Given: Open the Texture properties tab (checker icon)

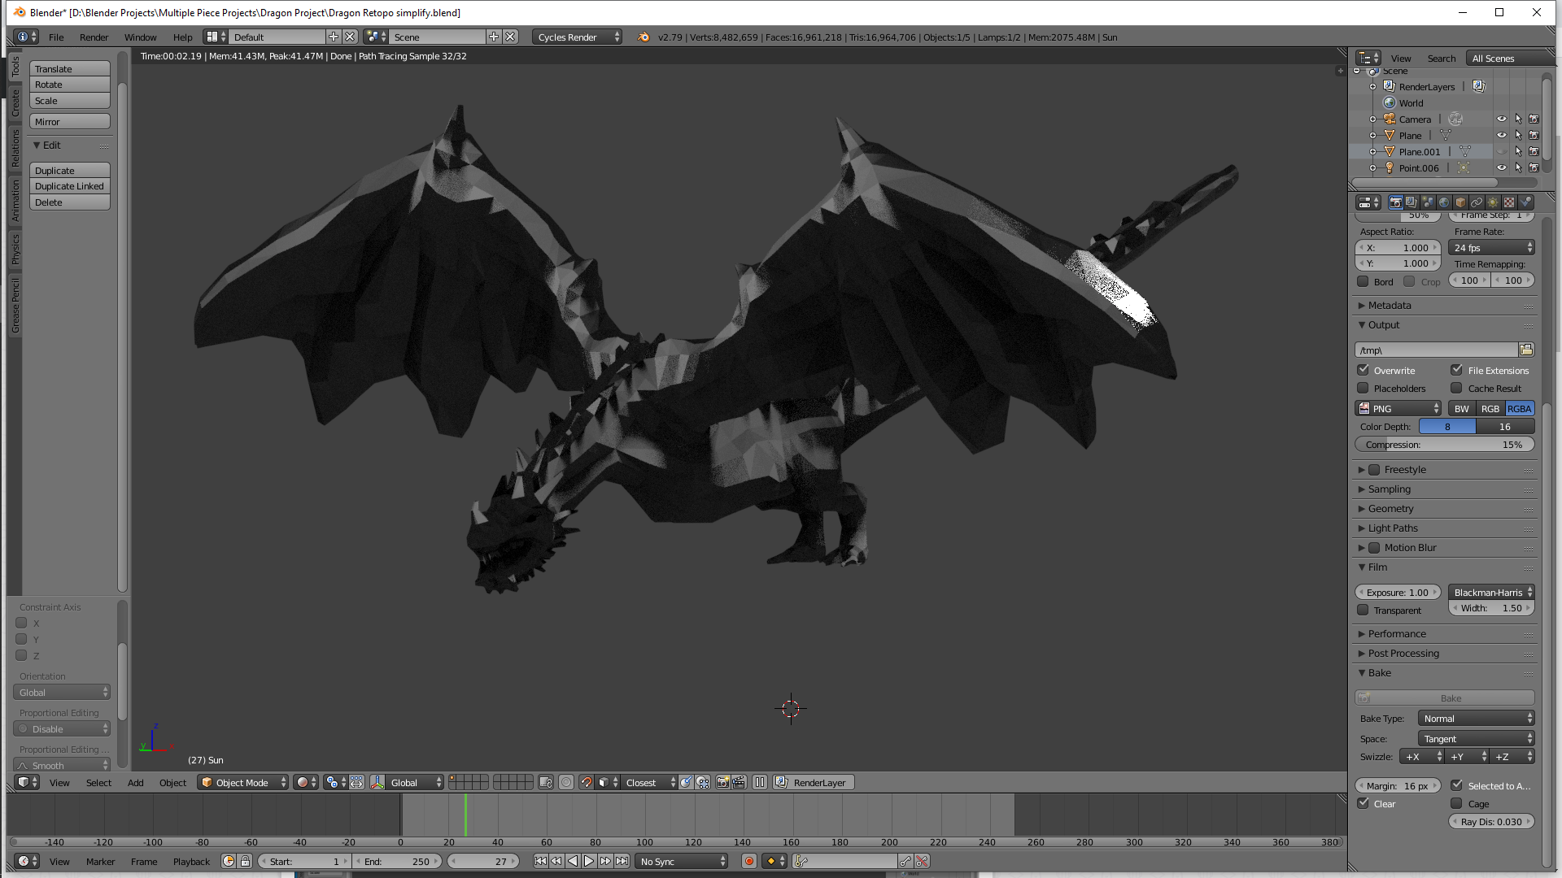Looking at the screenshot, I should pyautogui.click(x=1509, y=202).
